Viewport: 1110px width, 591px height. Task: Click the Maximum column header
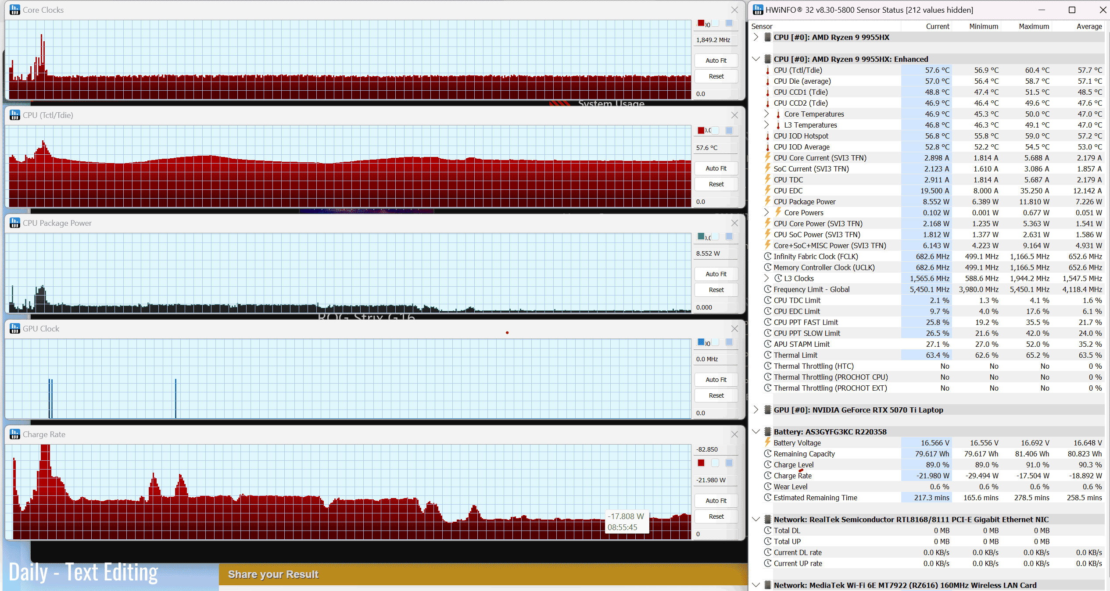coord(1033,26)
